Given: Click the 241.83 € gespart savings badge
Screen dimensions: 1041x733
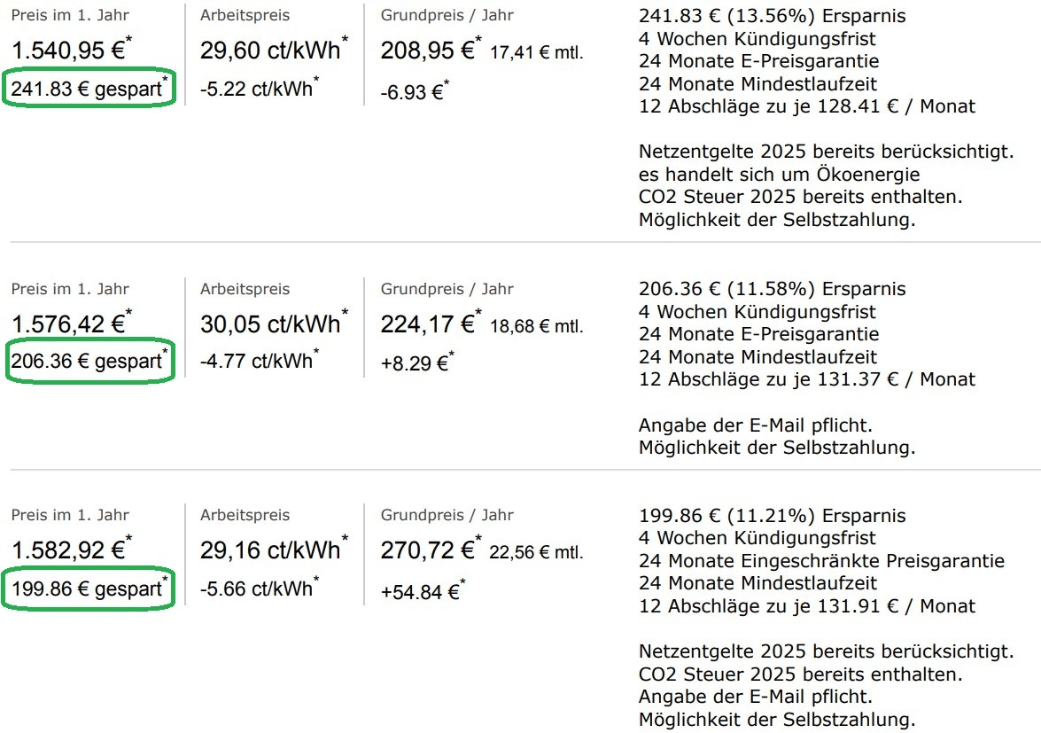Looking at the screenshot, I should 89,88.
